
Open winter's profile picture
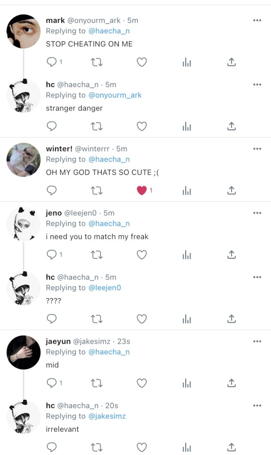click(24, 160)
